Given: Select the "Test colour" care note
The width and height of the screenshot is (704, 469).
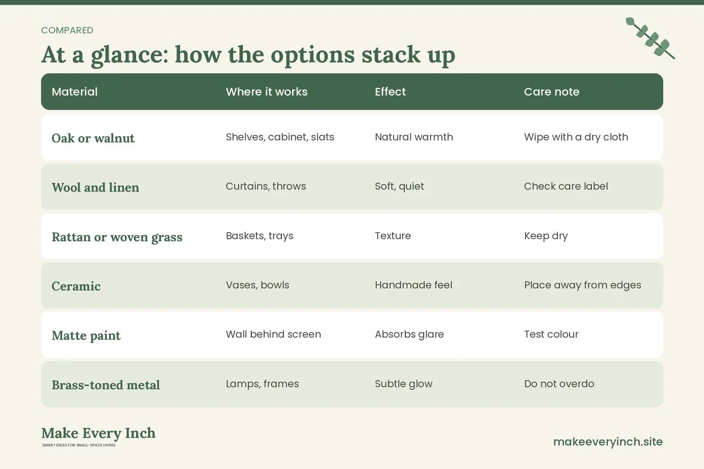Looking at the screenshot, I should pyautogui.click(x=551, y=334).
